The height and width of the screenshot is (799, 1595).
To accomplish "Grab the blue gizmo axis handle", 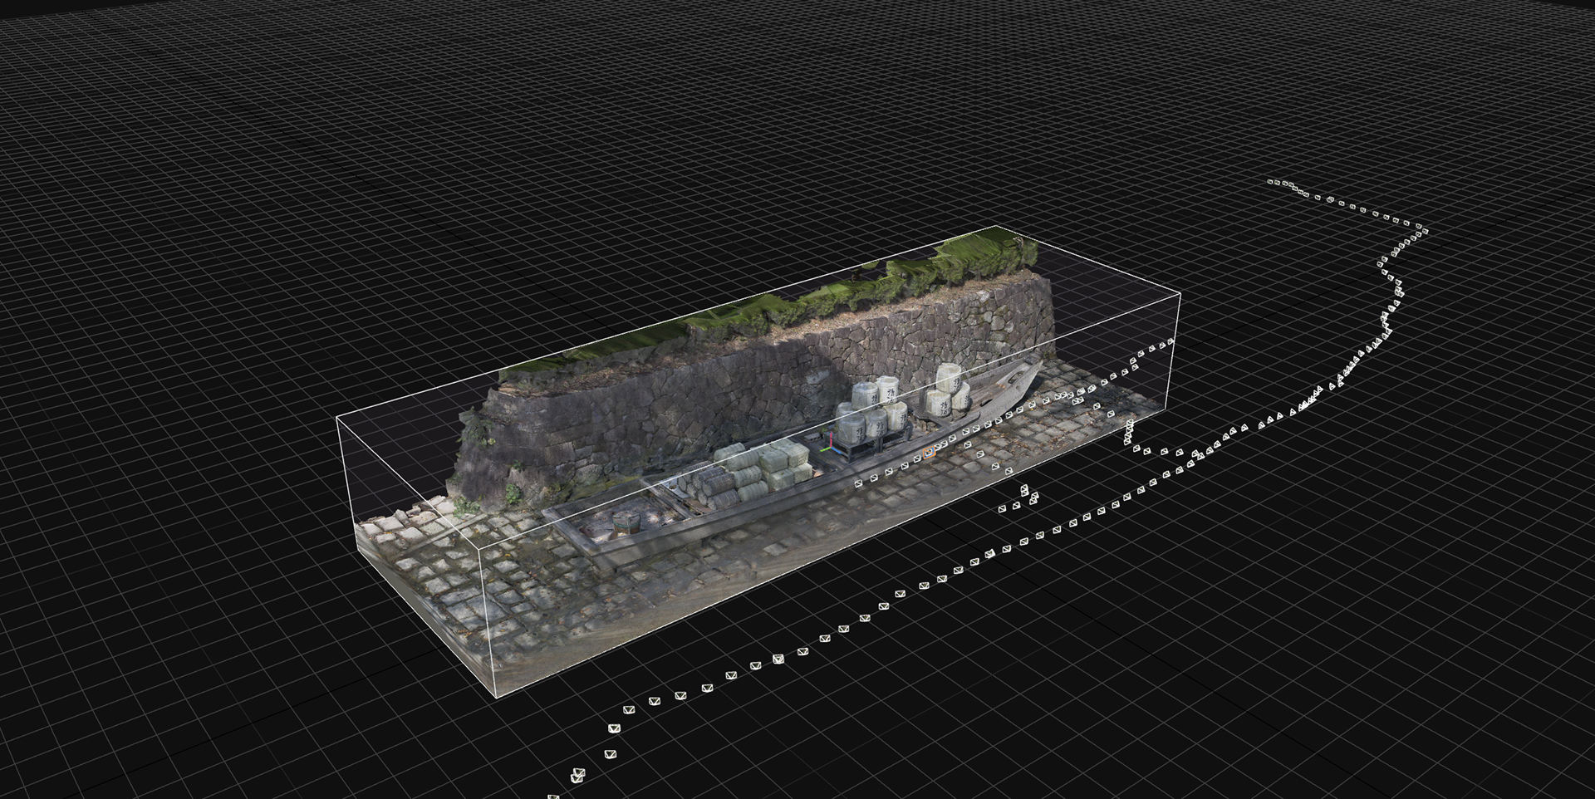I will (837, 450).
